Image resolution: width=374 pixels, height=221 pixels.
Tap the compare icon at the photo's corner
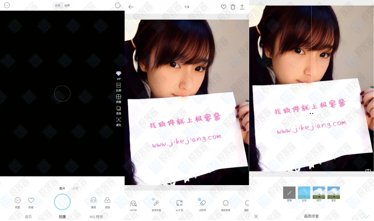368,171
